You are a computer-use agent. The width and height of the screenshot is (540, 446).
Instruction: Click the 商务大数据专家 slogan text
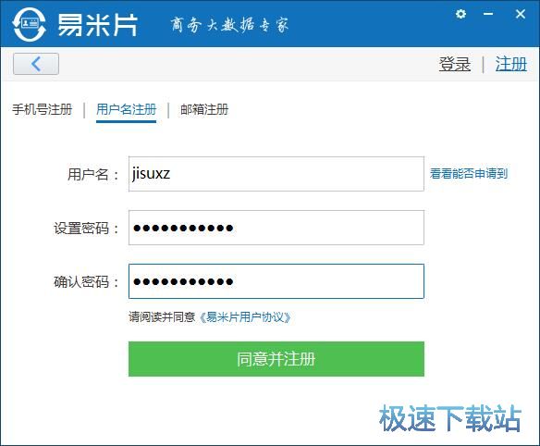point(229,25)
